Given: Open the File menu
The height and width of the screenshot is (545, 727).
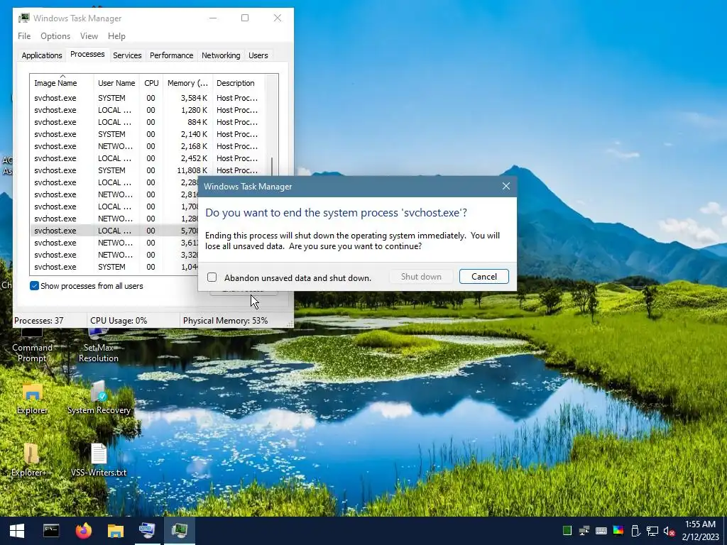Looking at the screenshot, I should [x=24, y=36].
